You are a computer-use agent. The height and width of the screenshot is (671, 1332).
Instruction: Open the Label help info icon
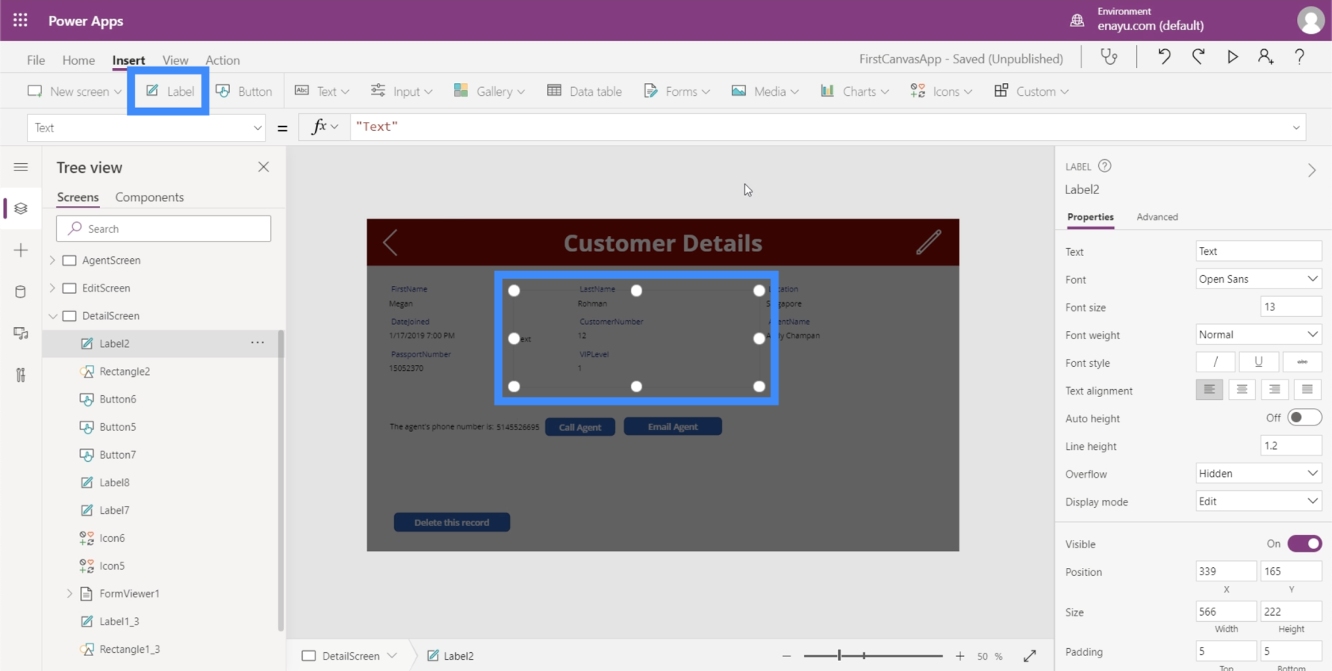(x=1104, y=166)
